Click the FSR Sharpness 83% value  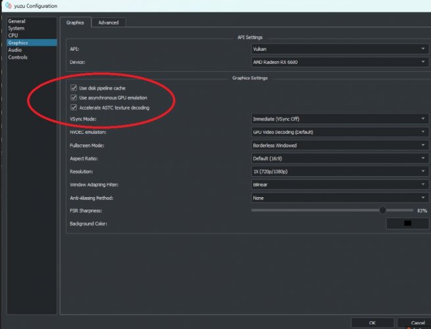tap(422, 210)
